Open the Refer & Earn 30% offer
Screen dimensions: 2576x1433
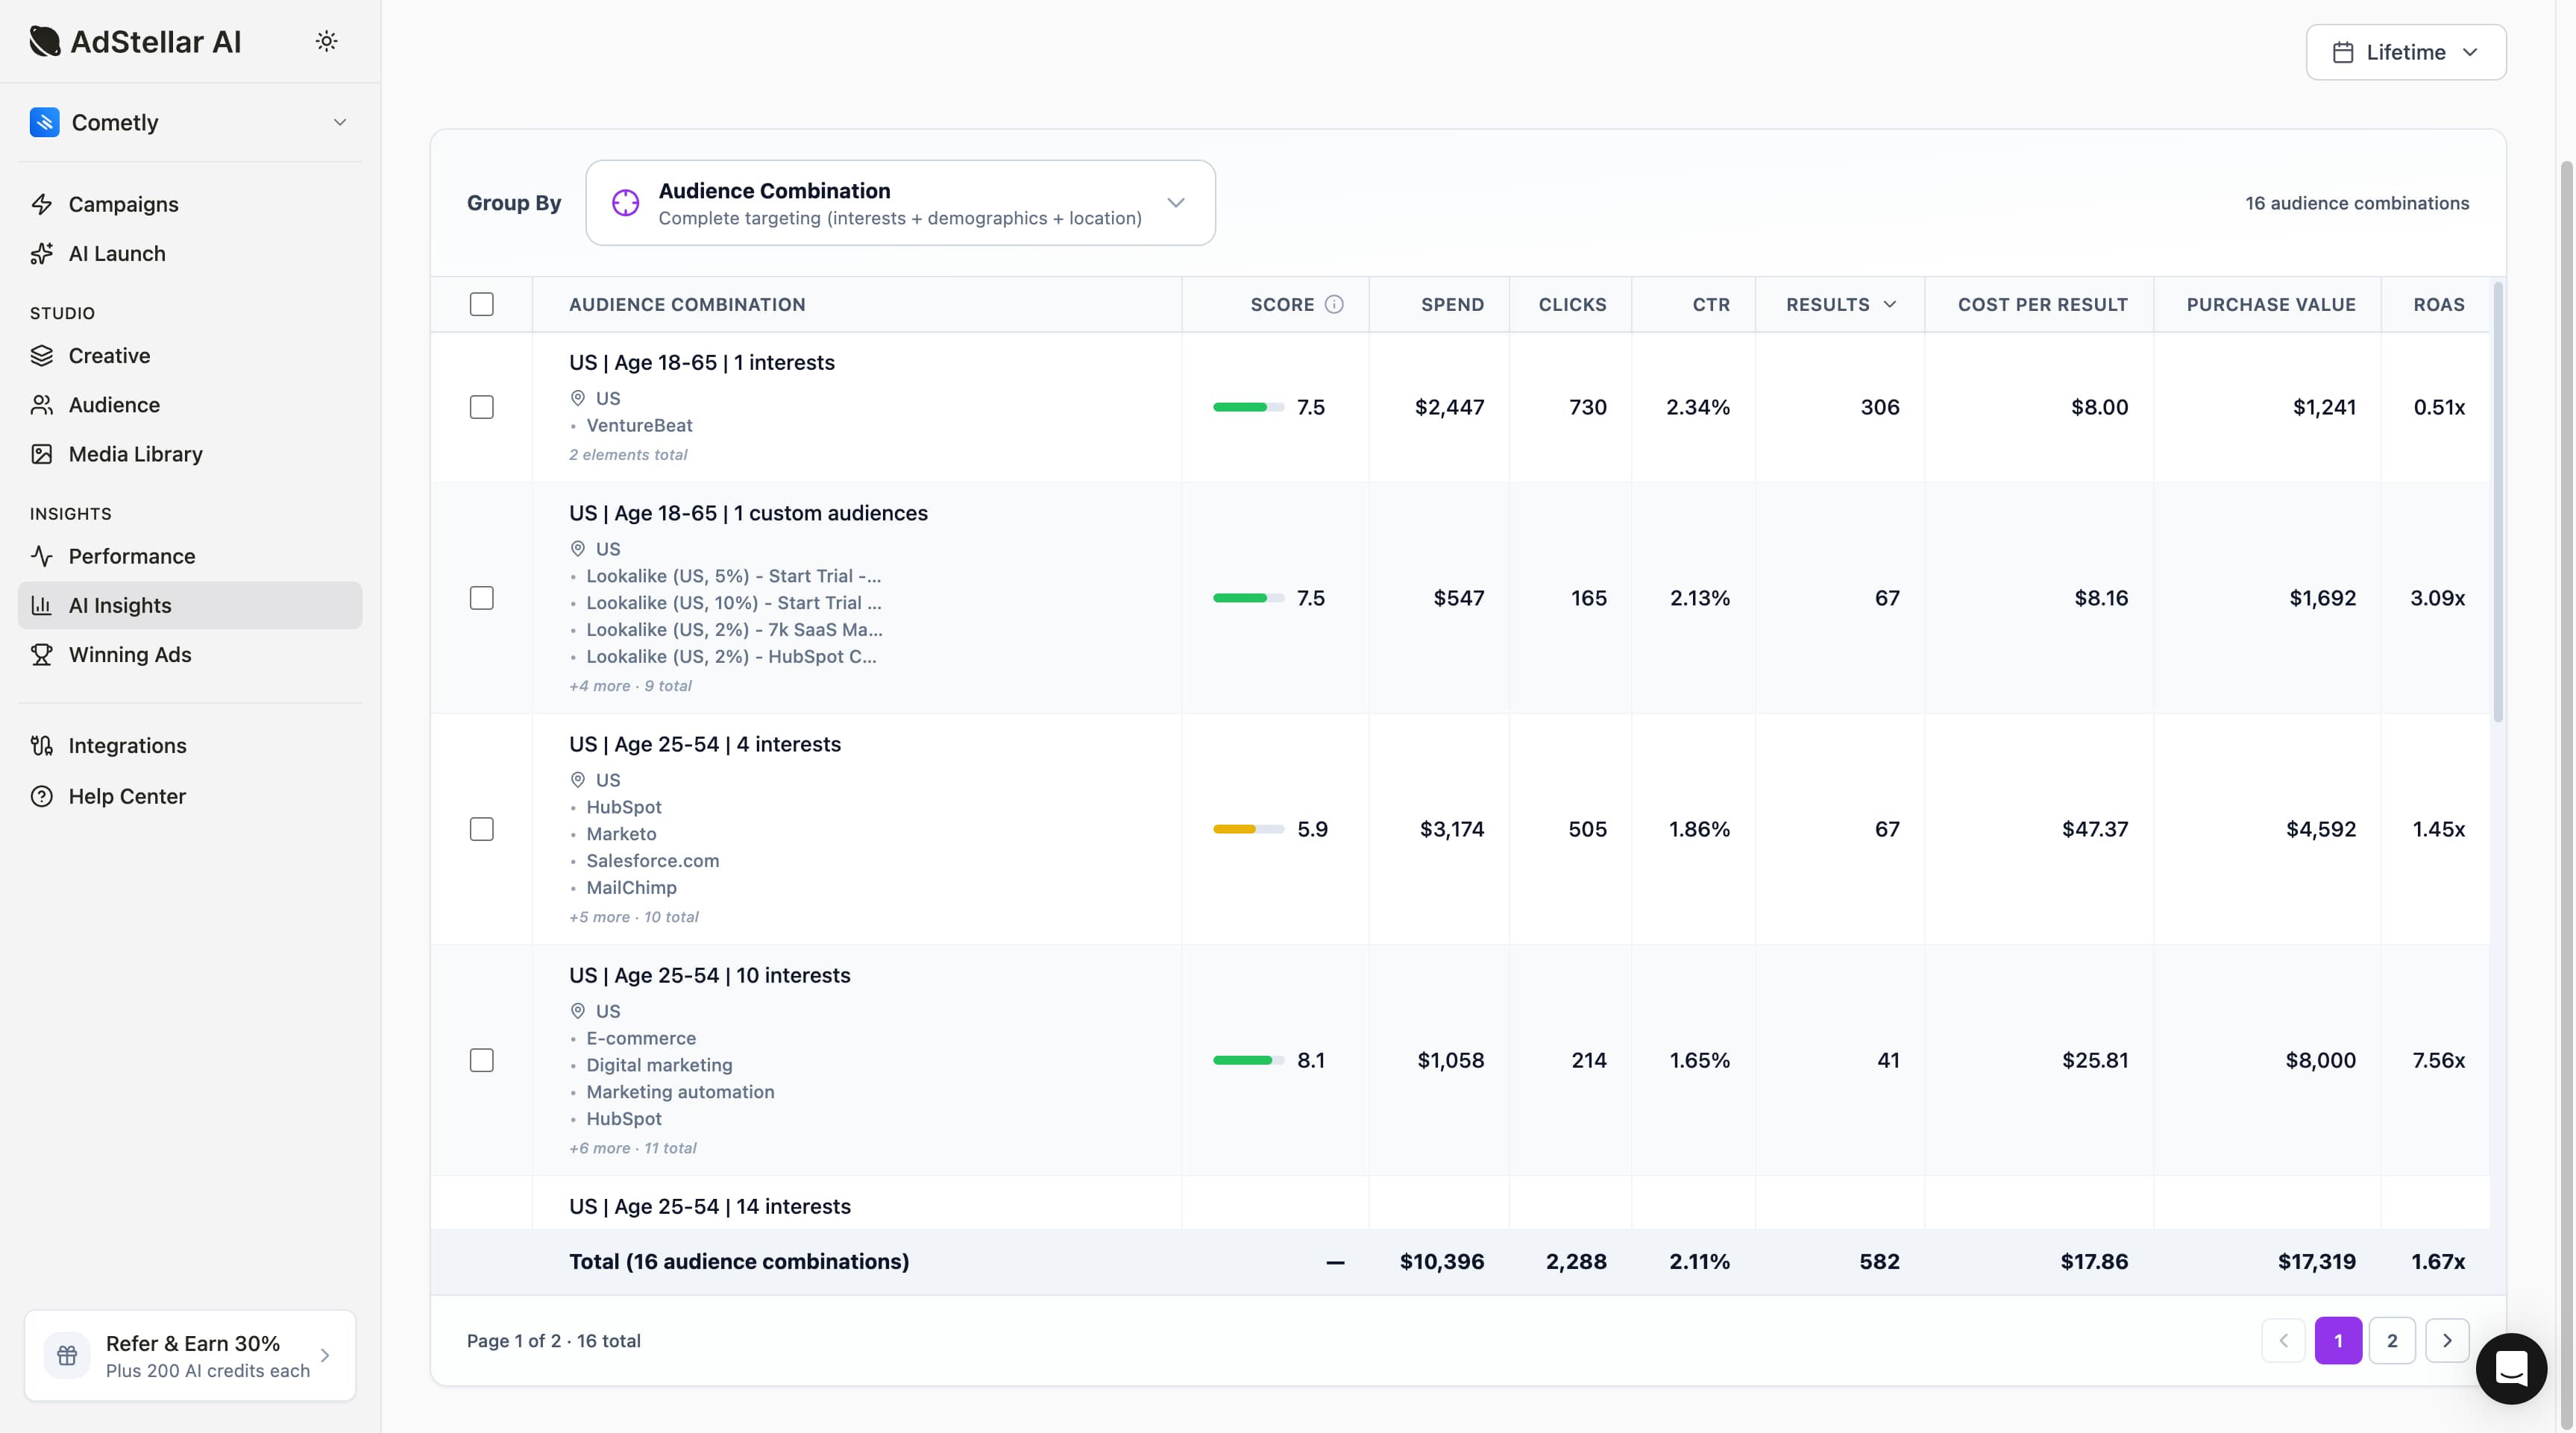[190, 1355]
